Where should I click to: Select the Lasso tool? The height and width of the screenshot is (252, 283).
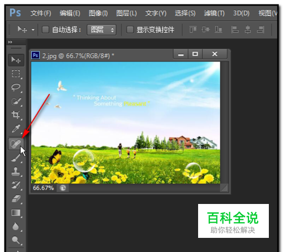[x=16, y=88]
